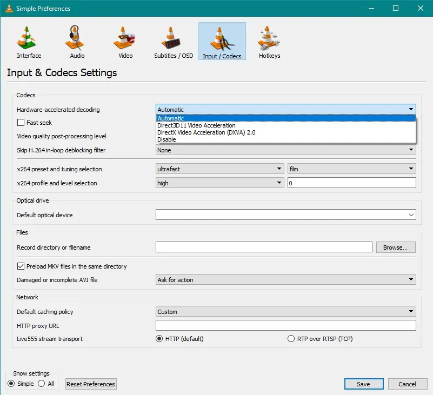
Task: Open the x264 tuning film dropdown
Action: tap(352, 169)
